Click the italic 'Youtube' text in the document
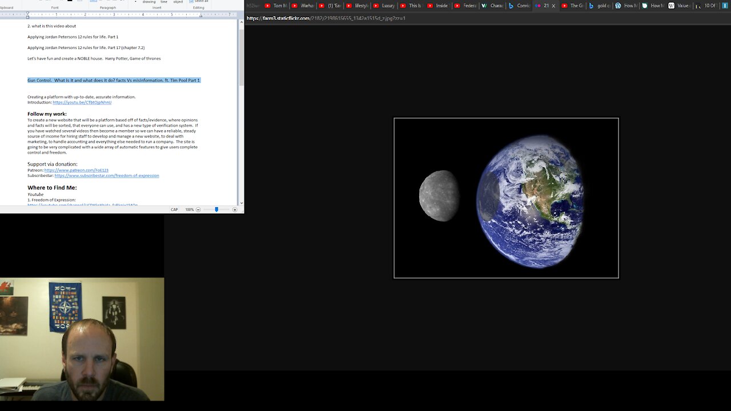 coord(35,195)
